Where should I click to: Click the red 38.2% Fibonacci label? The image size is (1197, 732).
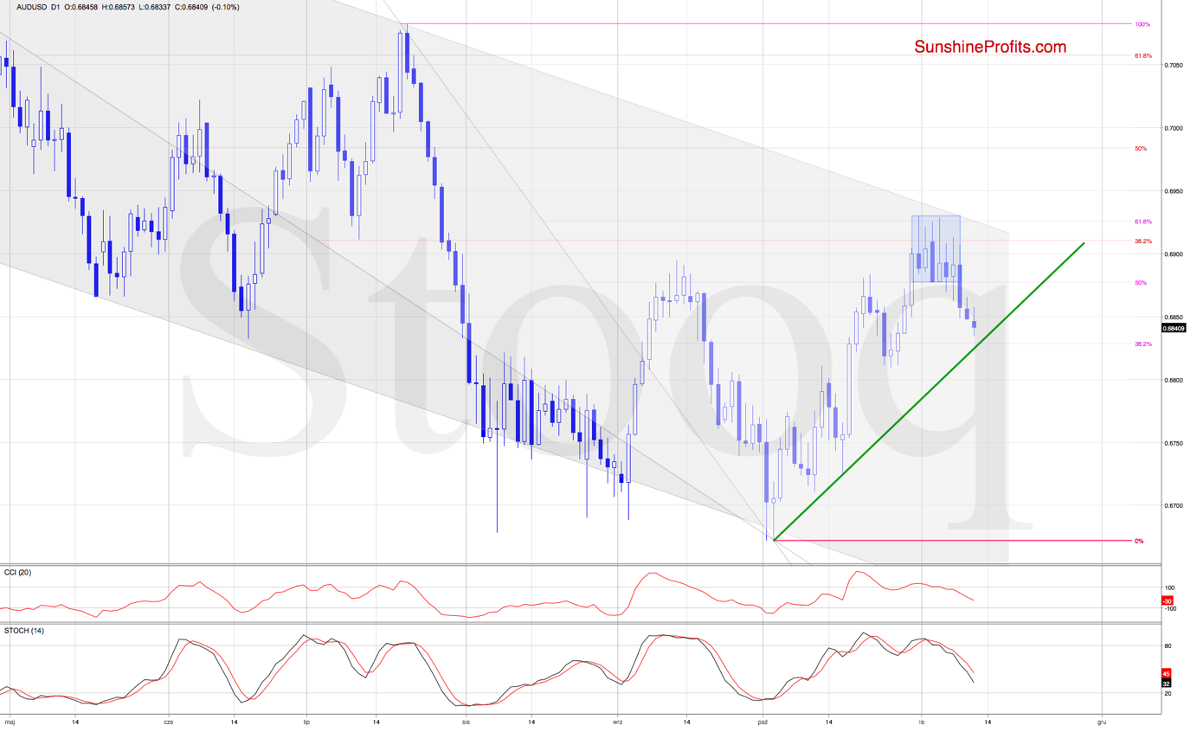click(x=1142, y=241)
